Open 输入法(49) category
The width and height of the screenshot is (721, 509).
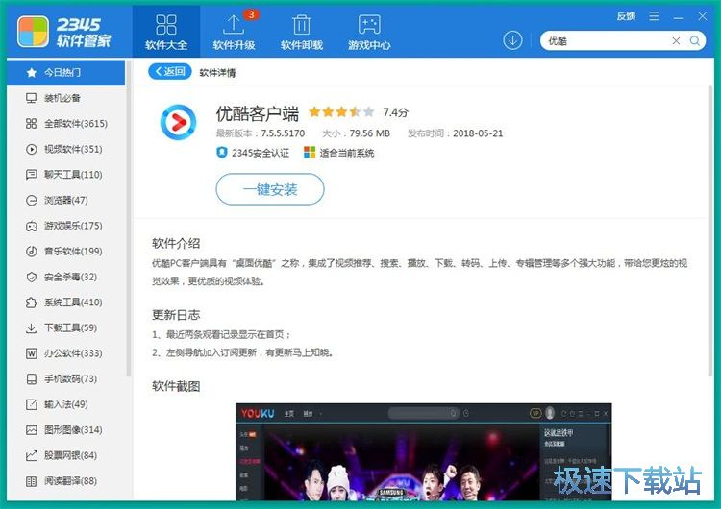(x=65, y=404)
